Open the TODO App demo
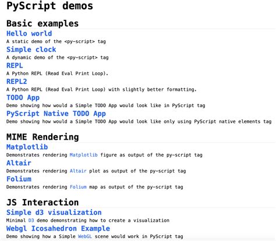276x241 pixels. click(23, 98)
